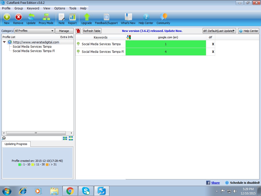The height and width of the screenshot is (196, 261).
Task: Click the Help Center button at right
Action: click(249, 31)
